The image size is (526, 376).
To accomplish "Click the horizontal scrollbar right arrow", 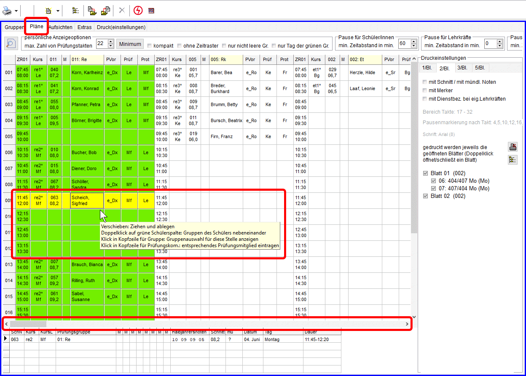I will (407, 324).
